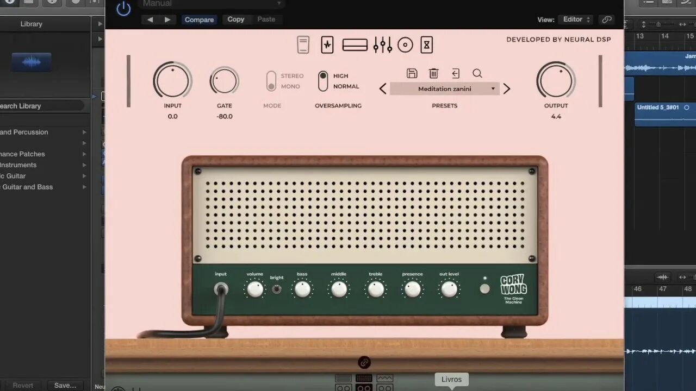Viewport: 696px width, 391px height.
Task: Click previous setting left-arrow button
Action: pos(150,20)
